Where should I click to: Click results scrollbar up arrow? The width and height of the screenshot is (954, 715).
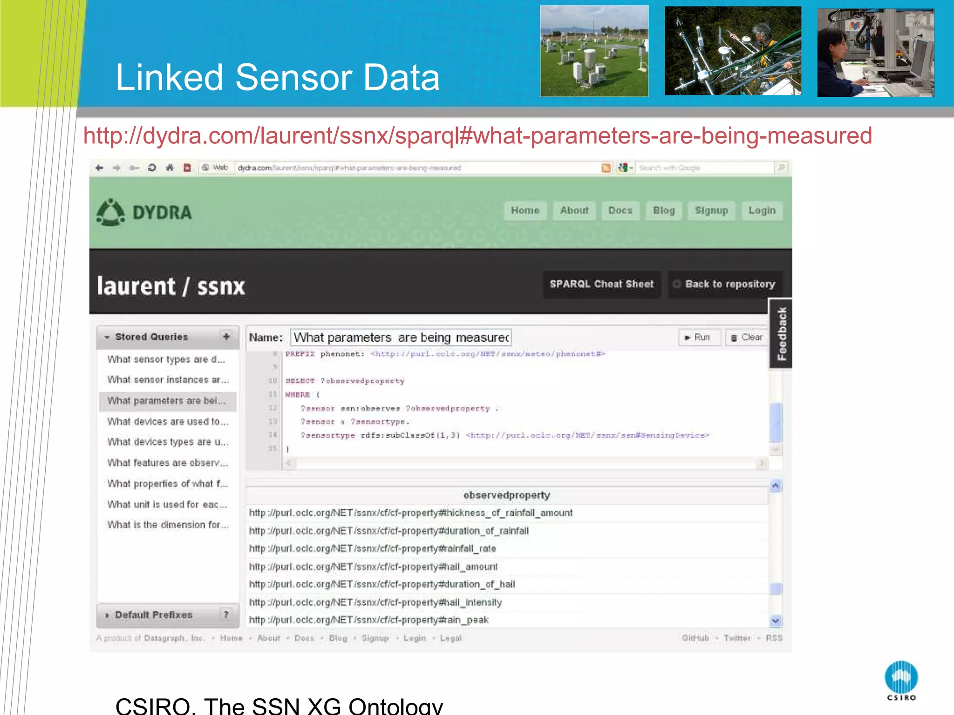[x=776, y=486]
